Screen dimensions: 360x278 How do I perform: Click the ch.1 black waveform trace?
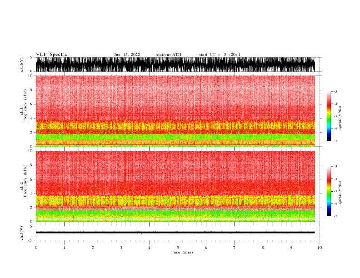pos(175,65)
